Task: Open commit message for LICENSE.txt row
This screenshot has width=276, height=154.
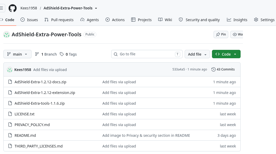Action: pyautogui.click(x=119, y=114)
